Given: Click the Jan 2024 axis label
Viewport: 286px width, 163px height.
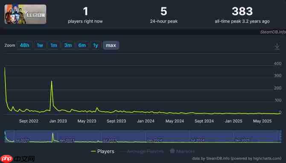Looking at the screenshot, I should coord(146,121).
